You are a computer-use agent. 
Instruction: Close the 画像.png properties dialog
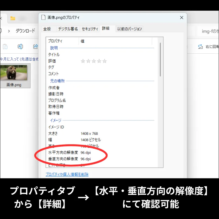click(x=181, y=18)
